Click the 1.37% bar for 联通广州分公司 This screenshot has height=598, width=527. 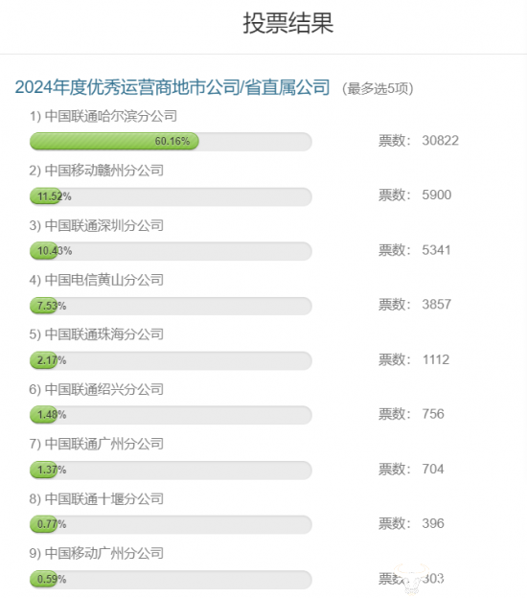tap(171, 470)
